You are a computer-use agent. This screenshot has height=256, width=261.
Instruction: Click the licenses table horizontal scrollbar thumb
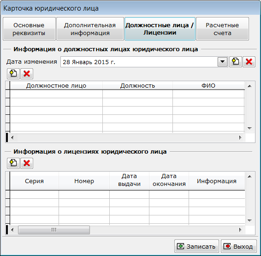(x=54, y=230)
